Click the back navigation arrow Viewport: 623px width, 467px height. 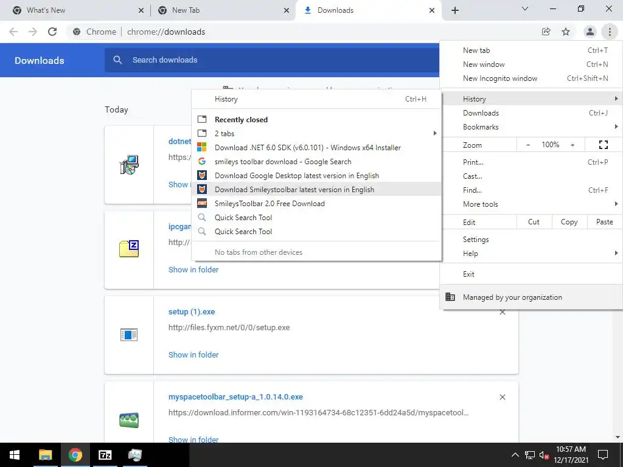click(13, 32)
